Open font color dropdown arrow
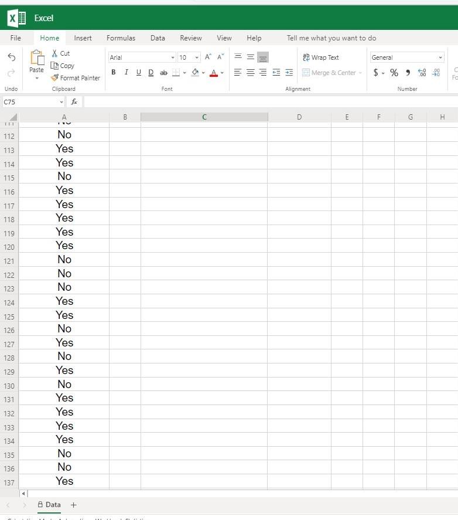The width and height of the screenshot is (458, 520). pos(222,73)
